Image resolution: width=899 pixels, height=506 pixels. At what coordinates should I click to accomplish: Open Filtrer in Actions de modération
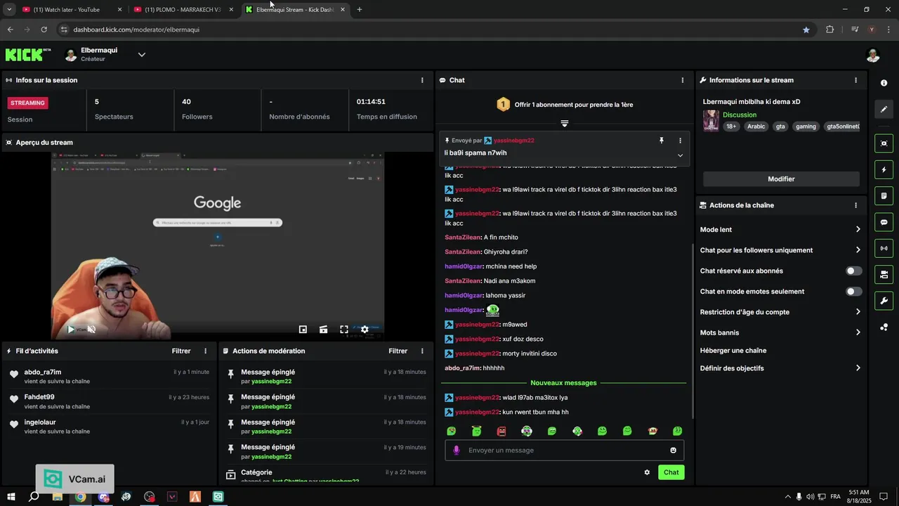398,351
